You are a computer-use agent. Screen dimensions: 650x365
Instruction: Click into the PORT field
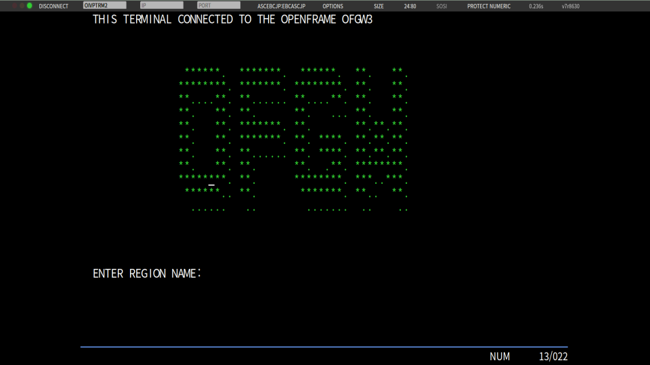pyautogui.click(x=218, y=5)
